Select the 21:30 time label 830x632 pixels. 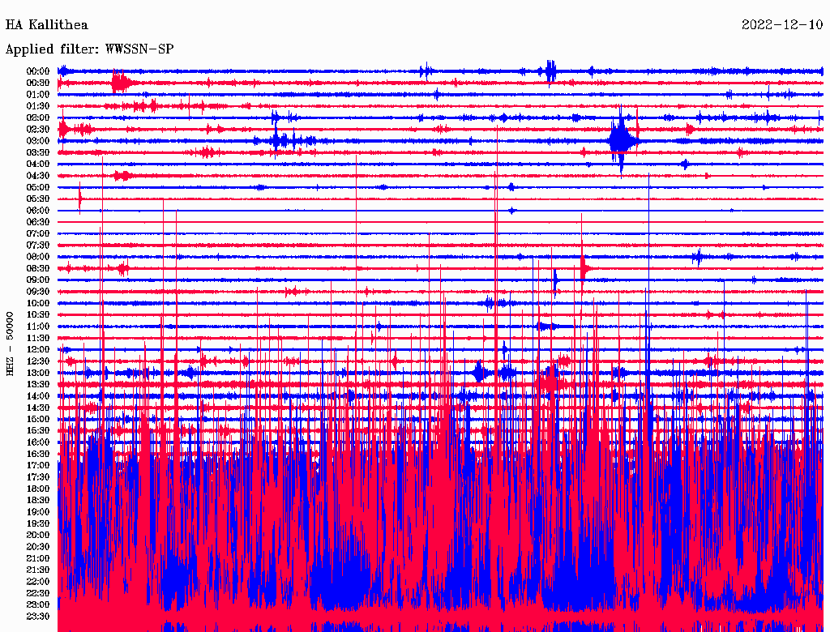pyautogui.click(x=38, y=570)
